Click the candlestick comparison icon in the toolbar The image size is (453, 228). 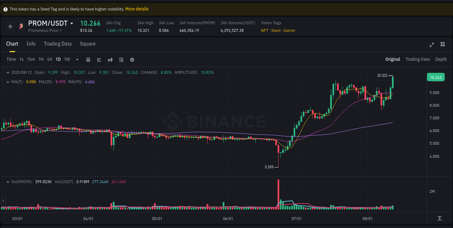click(x=110, y=59)
